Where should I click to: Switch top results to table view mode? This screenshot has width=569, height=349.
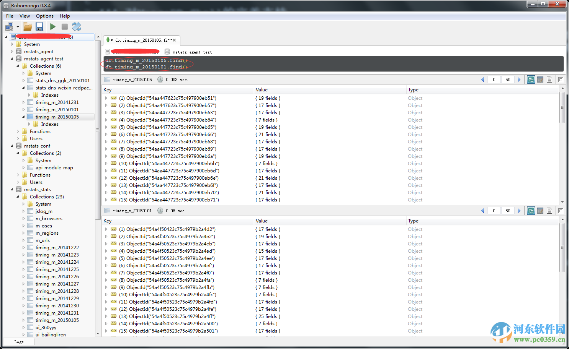[540, 80]
